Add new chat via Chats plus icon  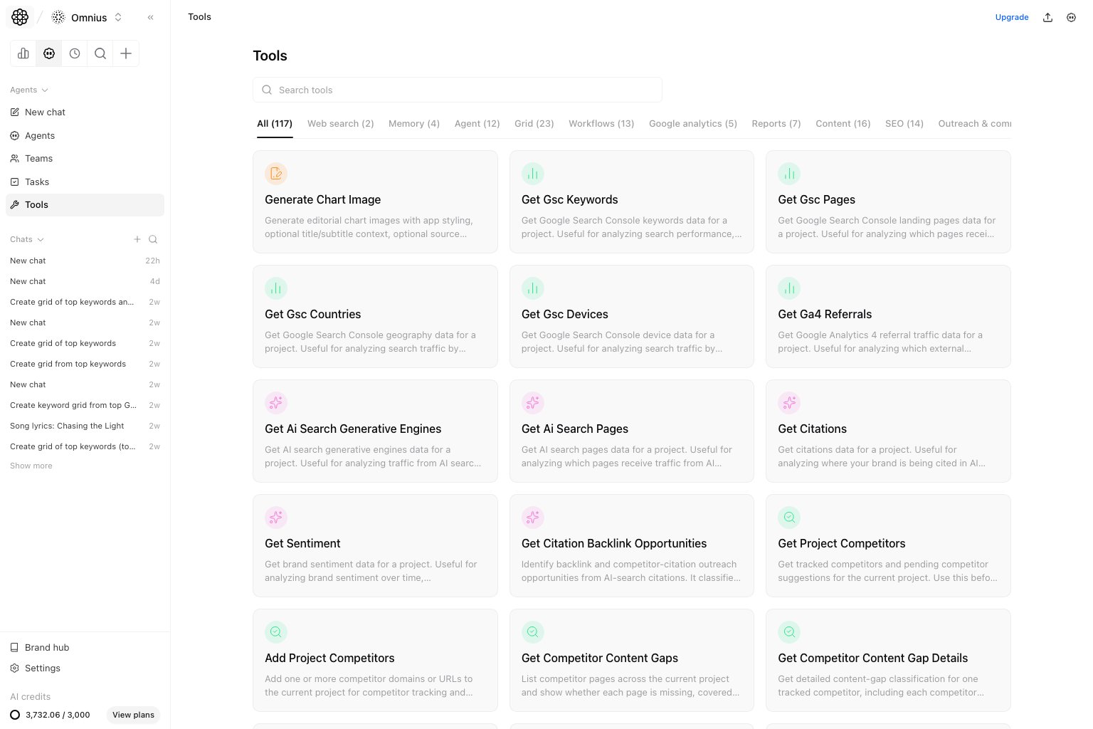137,239
